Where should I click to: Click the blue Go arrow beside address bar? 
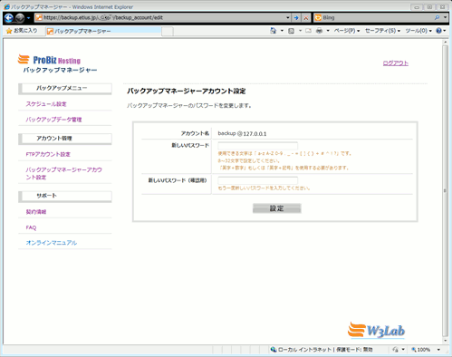(x=296, y=18)
